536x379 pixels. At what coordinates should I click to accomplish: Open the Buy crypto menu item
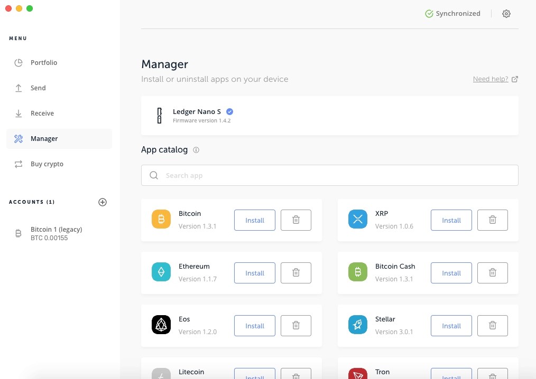(59, 164)
